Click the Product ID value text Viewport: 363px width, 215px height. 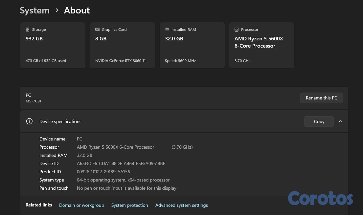pos(103,172)
